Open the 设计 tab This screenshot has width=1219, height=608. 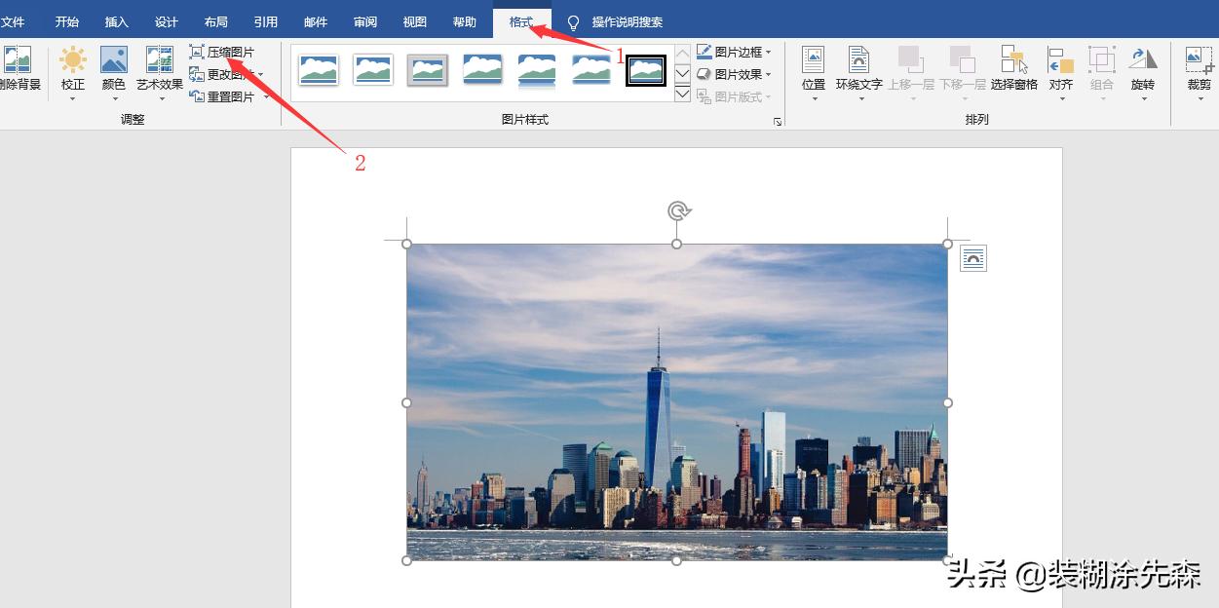[167, 21]
